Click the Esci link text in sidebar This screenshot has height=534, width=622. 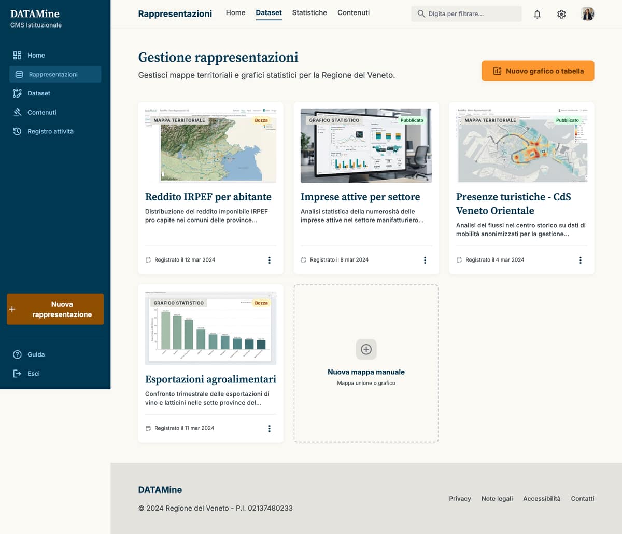pos(33,374)
